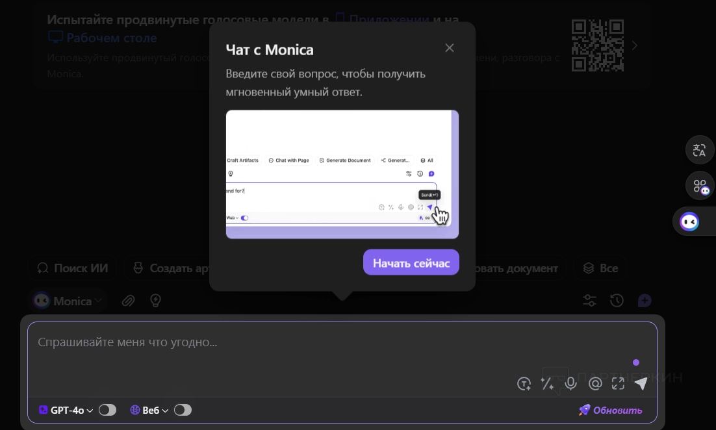Open the GPT-4o model dropdown
Image resolution: width=716 pixels, height=430 pixels.
pos(66,411)
